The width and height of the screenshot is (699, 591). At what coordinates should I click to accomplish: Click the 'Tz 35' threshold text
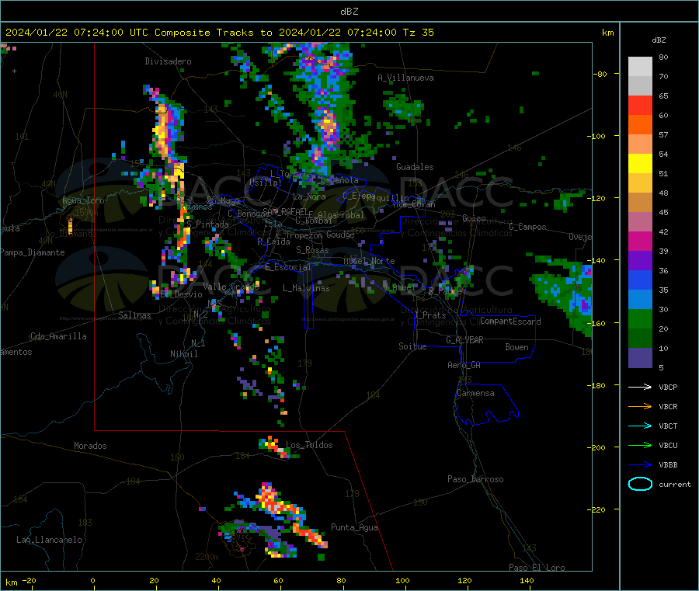tap(418, 33)
